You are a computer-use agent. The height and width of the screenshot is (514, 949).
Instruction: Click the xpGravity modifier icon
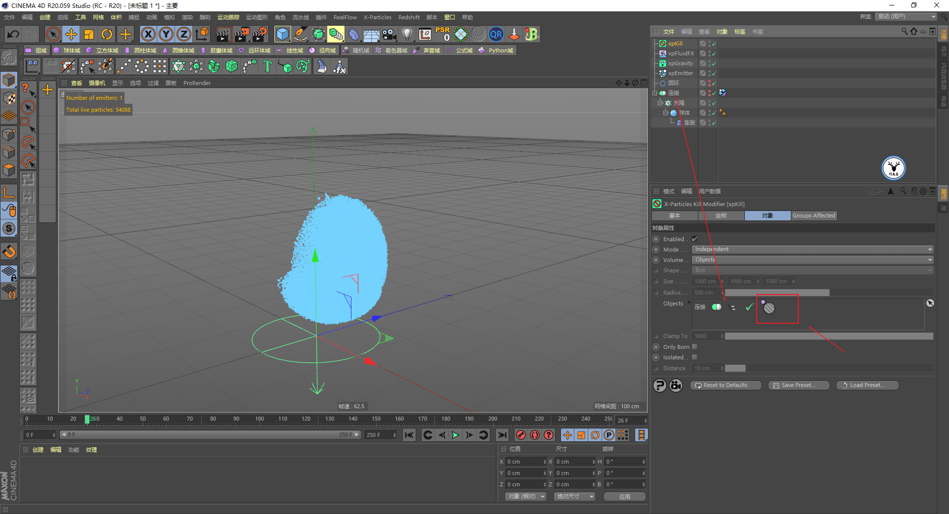click(x=663, y=63)
